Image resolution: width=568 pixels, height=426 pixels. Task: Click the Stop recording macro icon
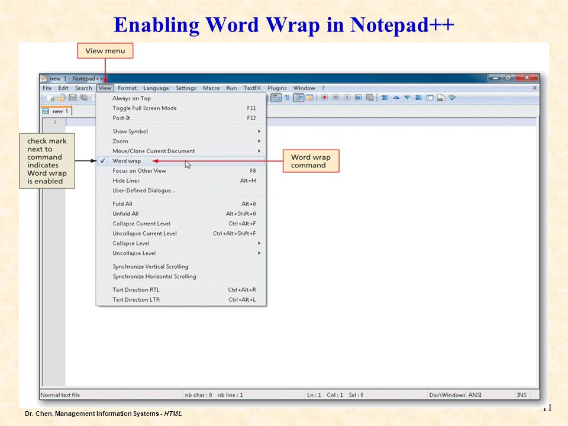coord(336,98)
